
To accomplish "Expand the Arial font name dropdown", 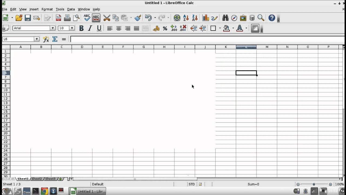I will coord(53,28).
